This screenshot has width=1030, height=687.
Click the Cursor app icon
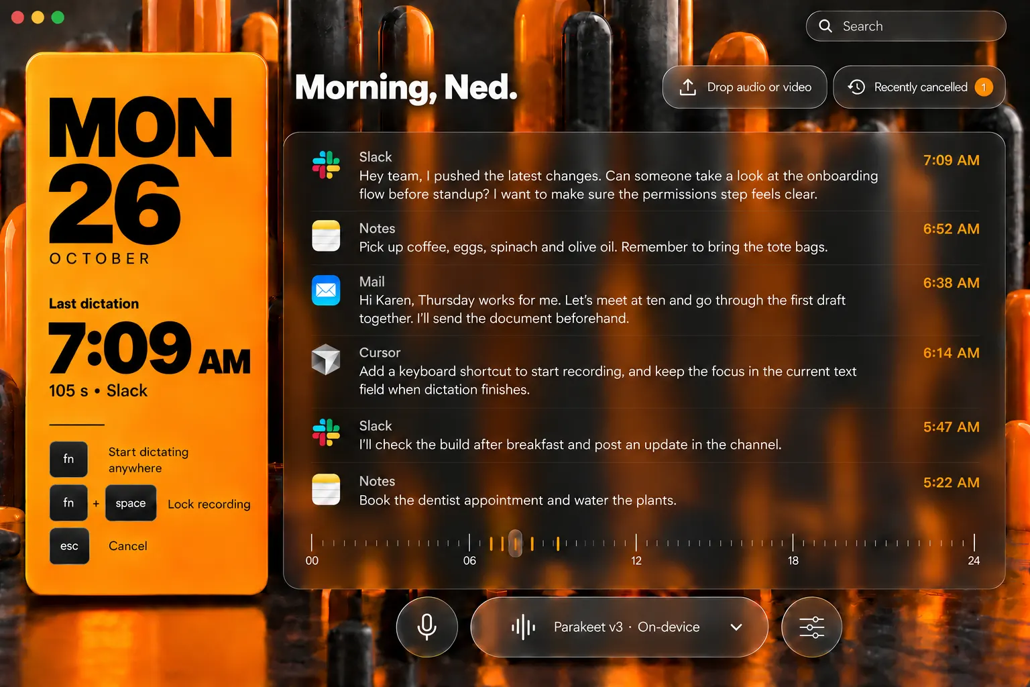pyautogui.click(x=326, y=360)
